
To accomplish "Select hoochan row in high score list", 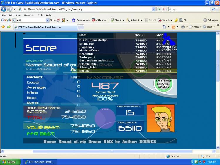I will [x=124, y=71].
